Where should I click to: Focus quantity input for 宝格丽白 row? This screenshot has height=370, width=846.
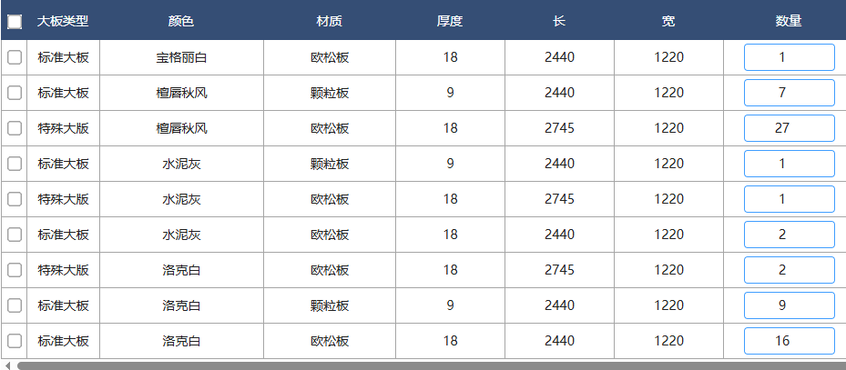point(790,57)
